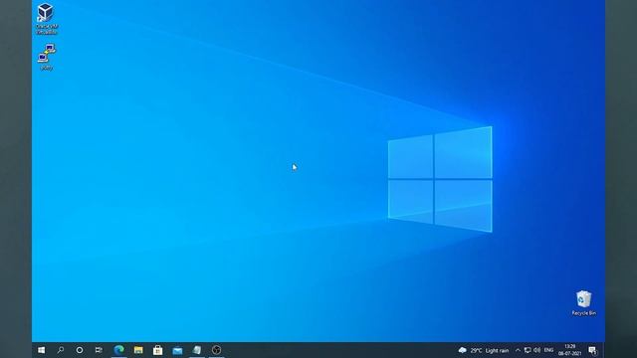Image resolution: width=637 pixels, height=358 pixels.
Task: Open the network status tray icon
Action: click(528, 350)
